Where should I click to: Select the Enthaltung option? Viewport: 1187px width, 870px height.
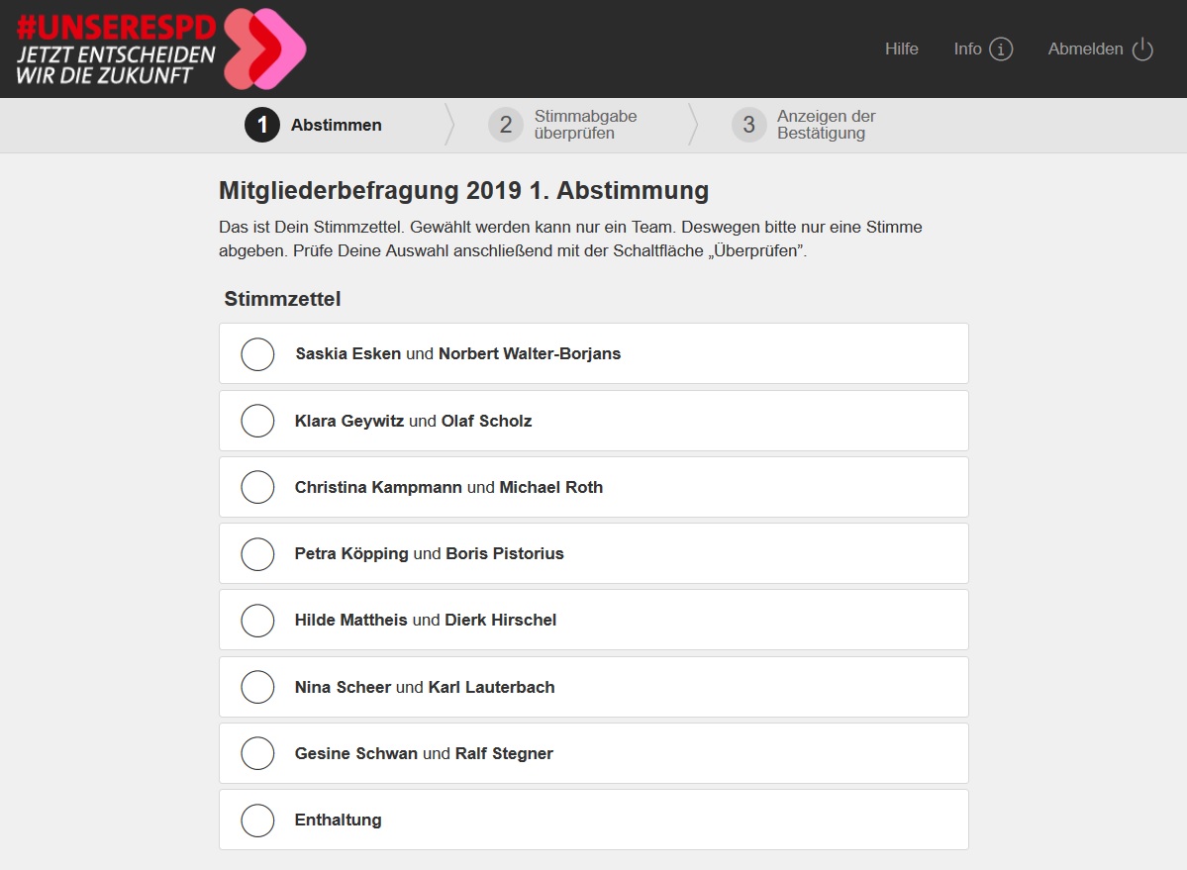594,821
